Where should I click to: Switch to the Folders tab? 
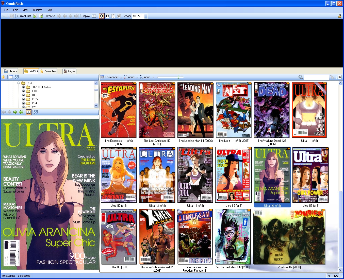tap(31, 71)
